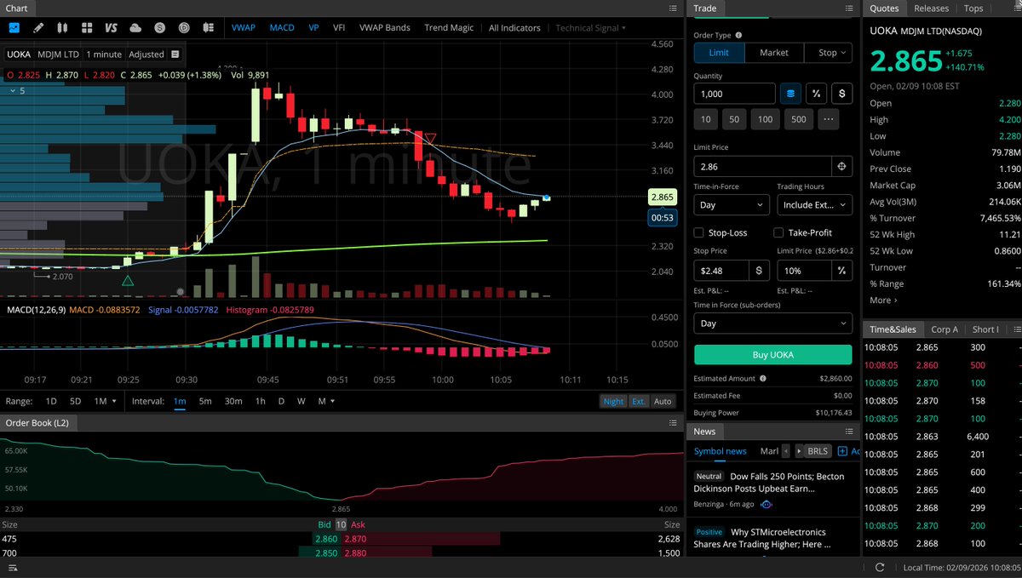The height and width of the screenshot is (578, 1022).
Task: Click Order Type info icon
Action: tap(738, 36)
